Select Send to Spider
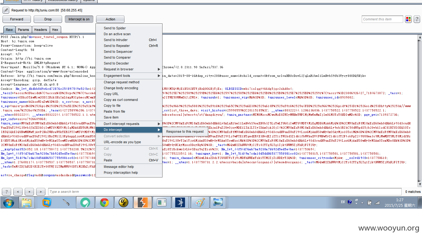The width and height of the screenshot is (422, 237). click(129, 28)
